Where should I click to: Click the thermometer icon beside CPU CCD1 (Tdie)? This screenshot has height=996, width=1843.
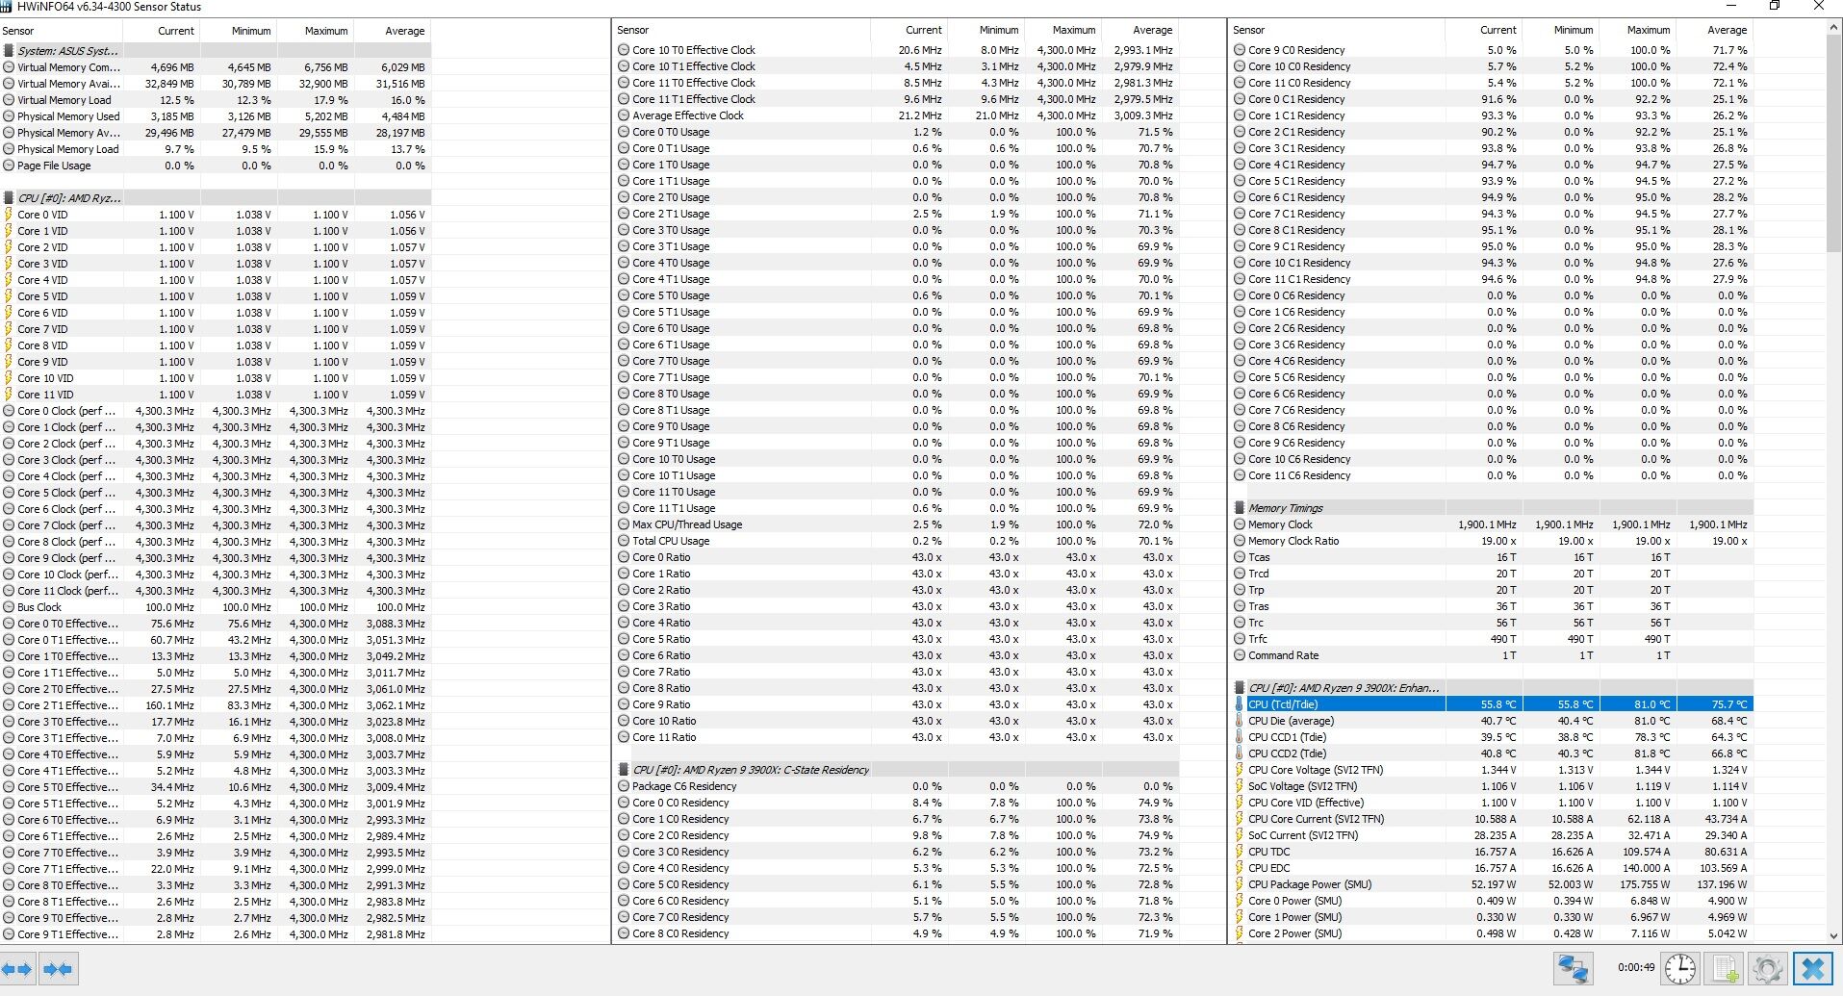(x=1240, y=737)
